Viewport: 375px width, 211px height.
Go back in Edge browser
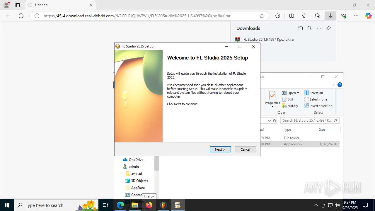pyautogui.click(x=8, y=16)
